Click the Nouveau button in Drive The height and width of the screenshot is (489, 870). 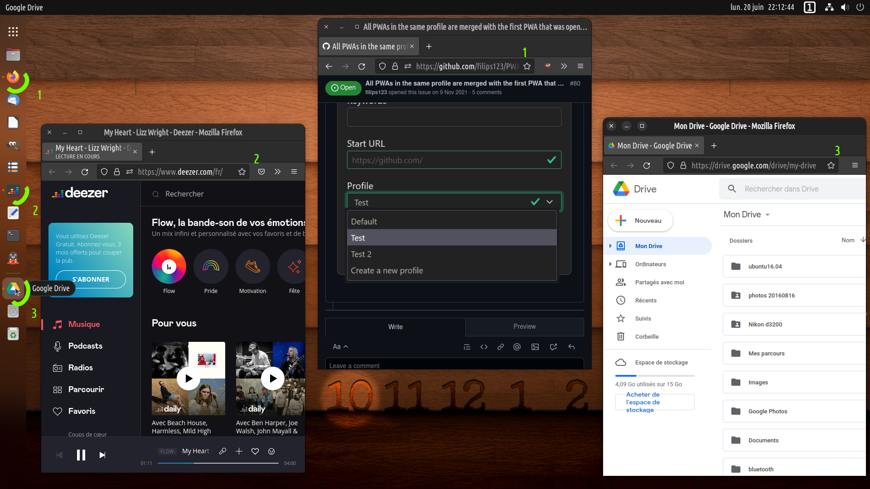[640, 221]
